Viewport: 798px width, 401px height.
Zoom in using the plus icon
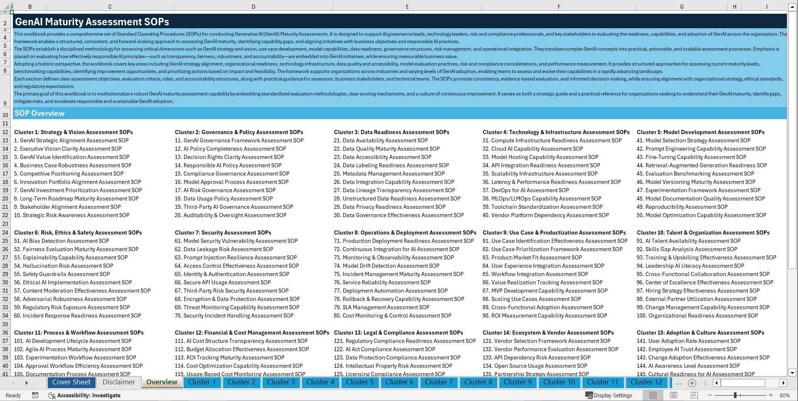pos(771,395)
